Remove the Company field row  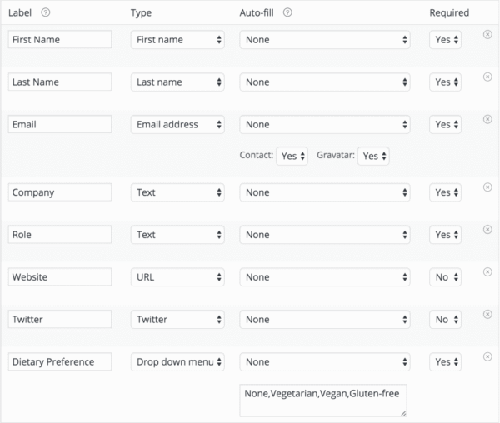point(487,187)
